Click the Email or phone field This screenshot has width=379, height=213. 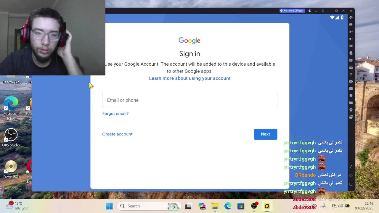click(x=190, y=100)
